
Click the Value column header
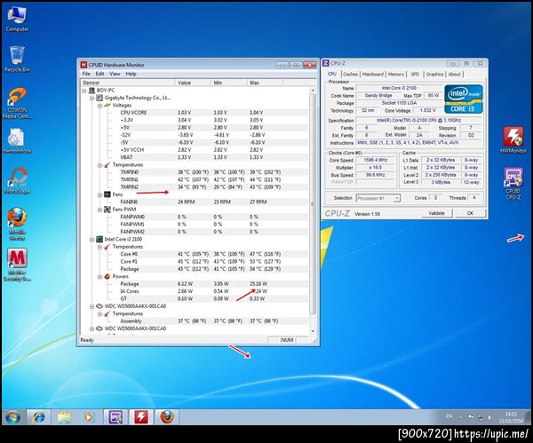click(x=193, y=83)
